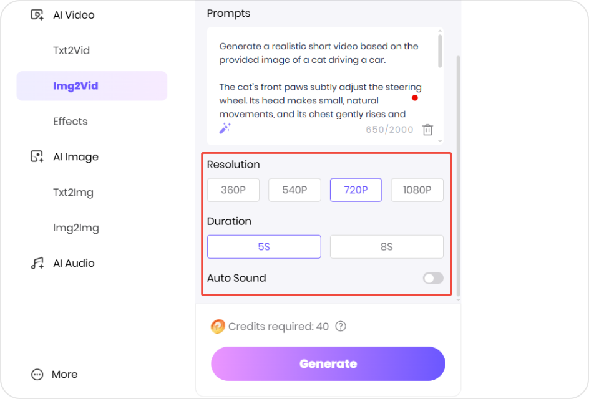589x399 pixels.
Task: Select the 1080P resolution option
Action: [x=417, y=190]
